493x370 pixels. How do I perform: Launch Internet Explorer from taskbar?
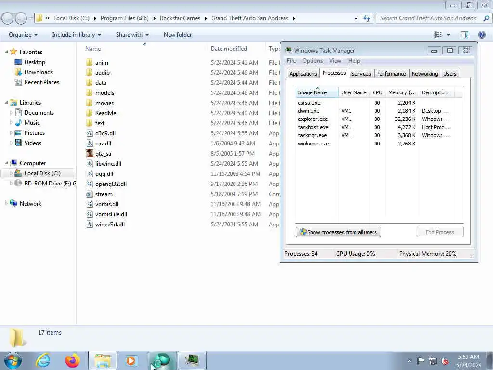point(43,360)
